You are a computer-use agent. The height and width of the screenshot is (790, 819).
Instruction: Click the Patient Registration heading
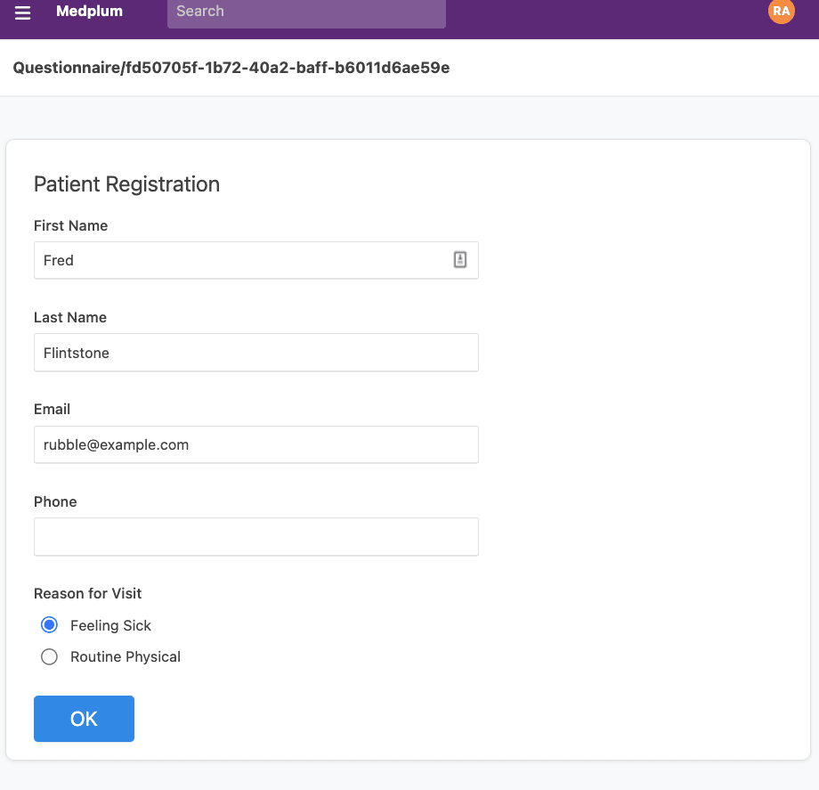point(126,184)
